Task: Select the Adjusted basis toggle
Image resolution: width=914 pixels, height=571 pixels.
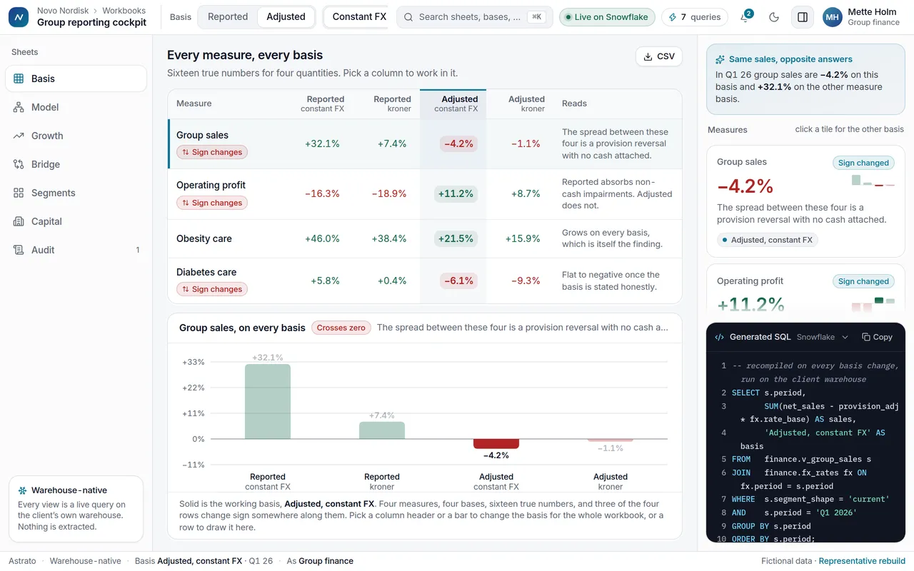Action: 286,17
